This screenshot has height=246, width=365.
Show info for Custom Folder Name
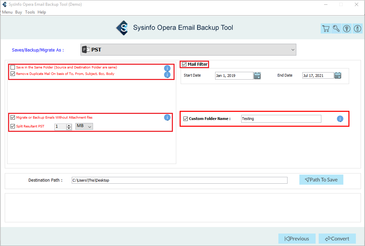tap(340, 119)
